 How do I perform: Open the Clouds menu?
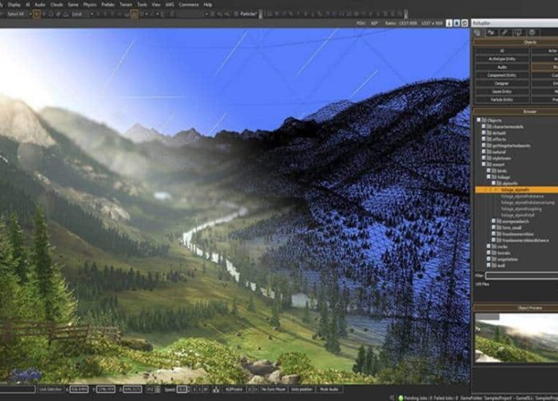pos(56,5)
